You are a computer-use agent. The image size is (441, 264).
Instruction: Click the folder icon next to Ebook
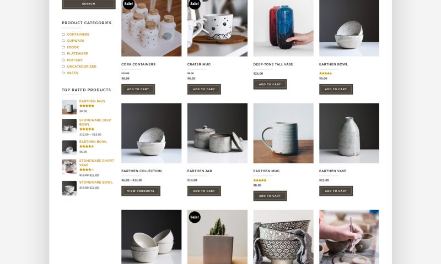63,47
